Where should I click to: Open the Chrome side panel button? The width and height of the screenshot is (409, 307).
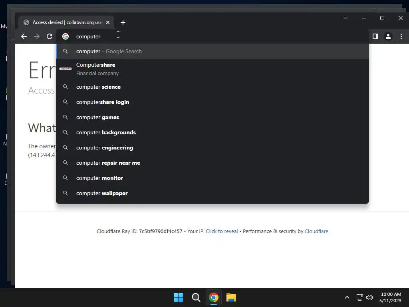[x=375, y=36]
